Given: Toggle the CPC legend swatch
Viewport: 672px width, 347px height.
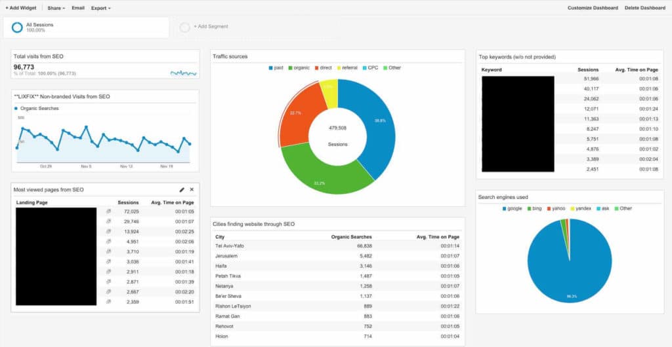Looking at the screenshot, I should [365, 68].
